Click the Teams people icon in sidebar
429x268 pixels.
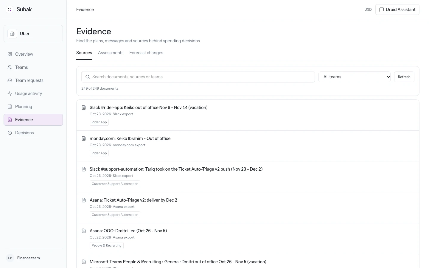coord(10,67)
